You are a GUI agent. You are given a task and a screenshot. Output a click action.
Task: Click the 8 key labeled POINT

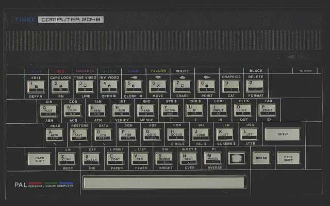pyautogui.click(x=206, y=86)
